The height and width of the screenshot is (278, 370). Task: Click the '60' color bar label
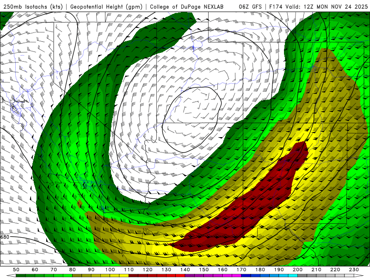pyautogui.click(x=35, y=270)
